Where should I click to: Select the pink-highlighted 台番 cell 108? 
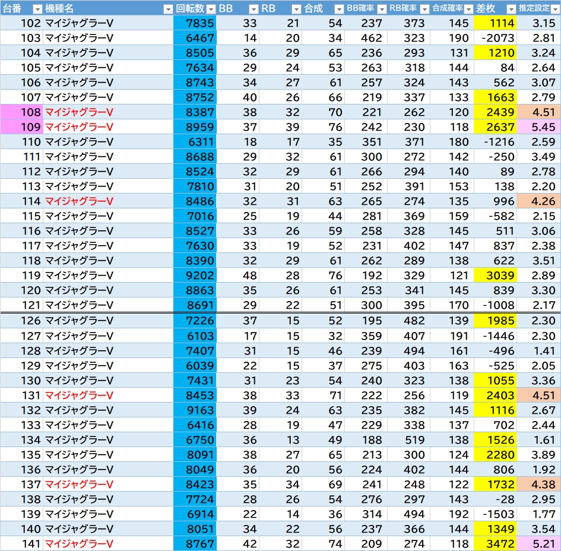pyautogui.click(x=21, y=112)
